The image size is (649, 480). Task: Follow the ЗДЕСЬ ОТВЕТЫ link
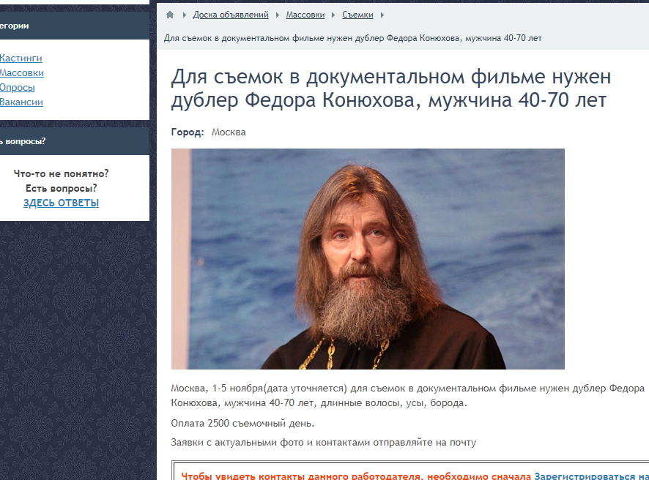tap(61, 203)
